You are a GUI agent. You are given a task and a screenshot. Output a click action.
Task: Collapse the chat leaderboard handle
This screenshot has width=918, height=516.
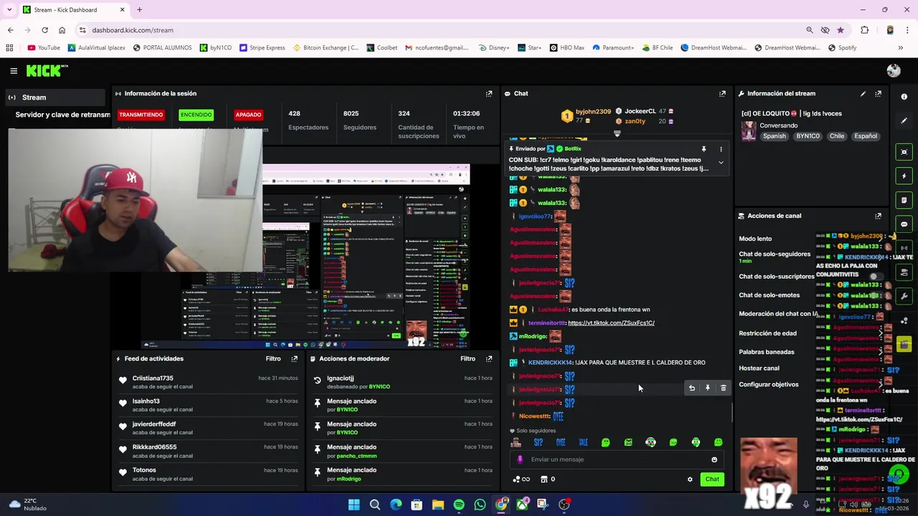[617, 133]
